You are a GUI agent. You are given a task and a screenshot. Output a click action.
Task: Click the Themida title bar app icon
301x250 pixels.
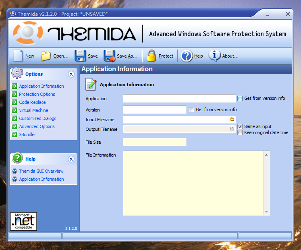pyautogui.click(x=13, y=14)
